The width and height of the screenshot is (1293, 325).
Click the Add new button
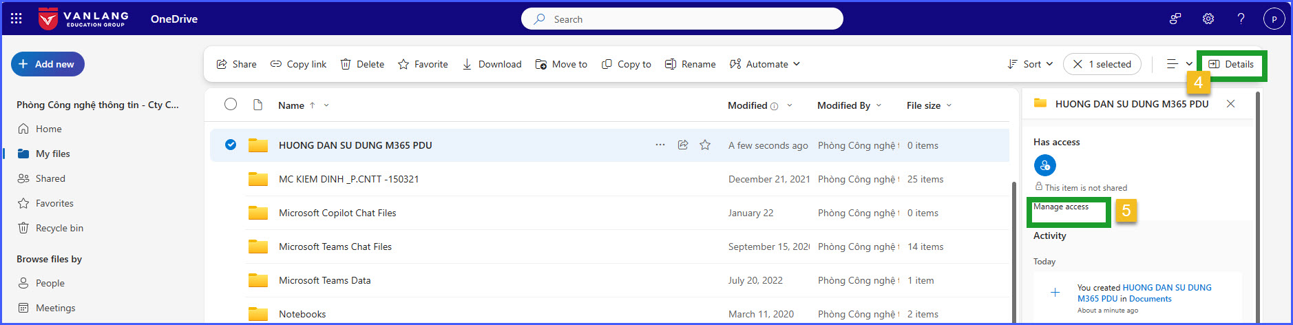coord(48,64)
